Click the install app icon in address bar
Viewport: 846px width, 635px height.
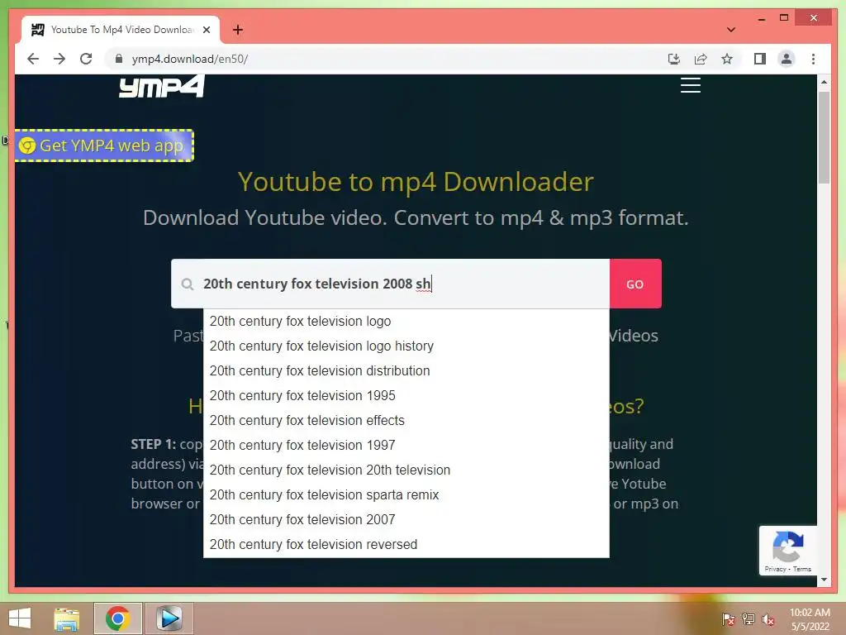[x=674, y=59]
